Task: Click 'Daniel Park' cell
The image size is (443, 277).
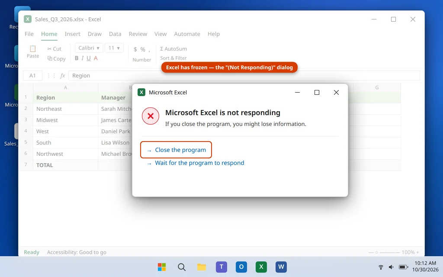Action: coord(115,132)
